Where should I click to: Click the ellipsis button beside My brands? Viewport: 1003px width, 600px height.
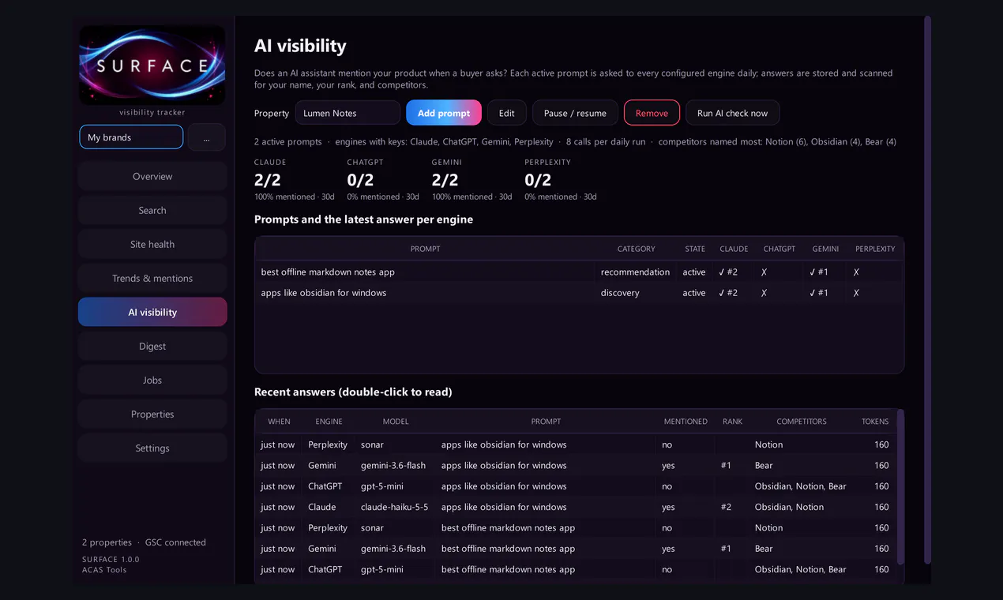tap(206, 137)
